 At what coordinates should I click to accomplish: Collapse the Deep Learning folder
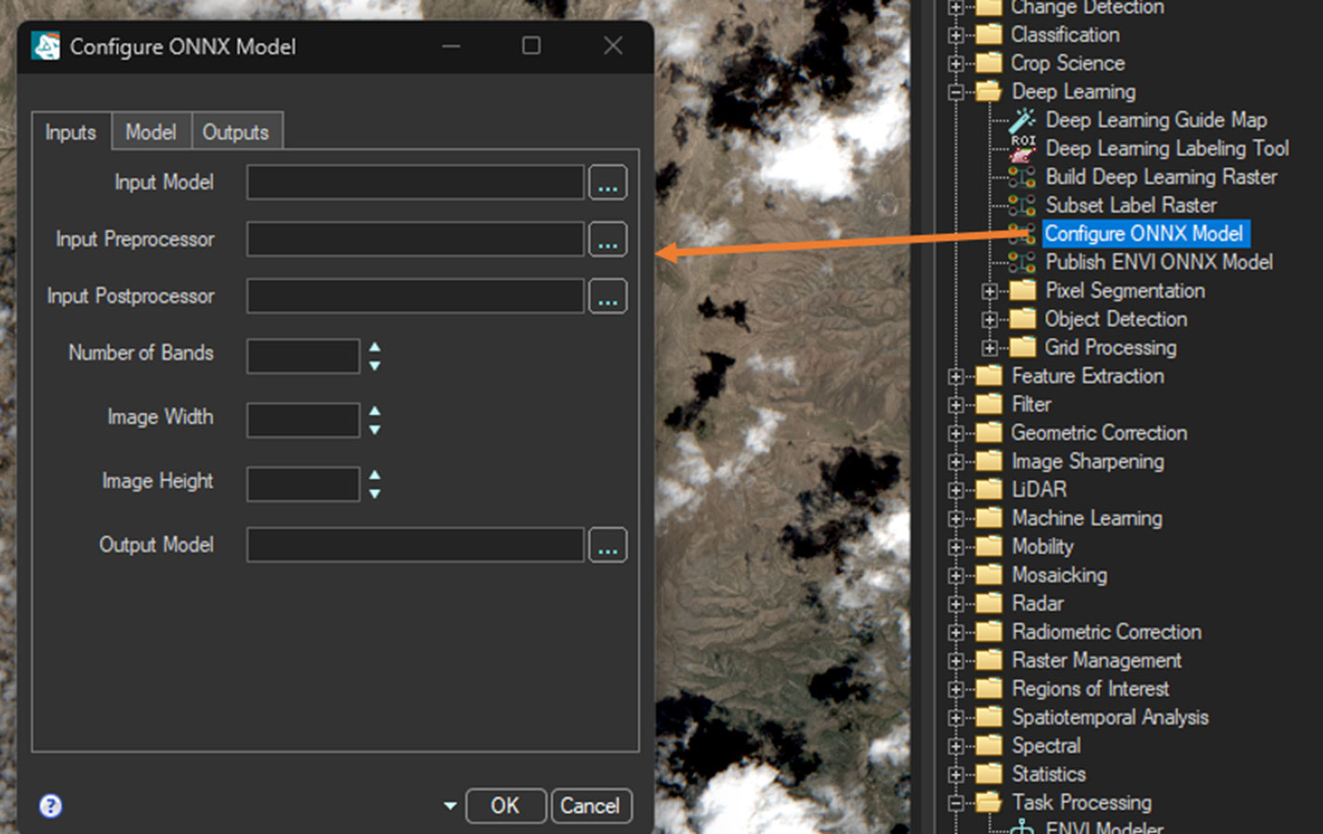click(x=955, y=92)
